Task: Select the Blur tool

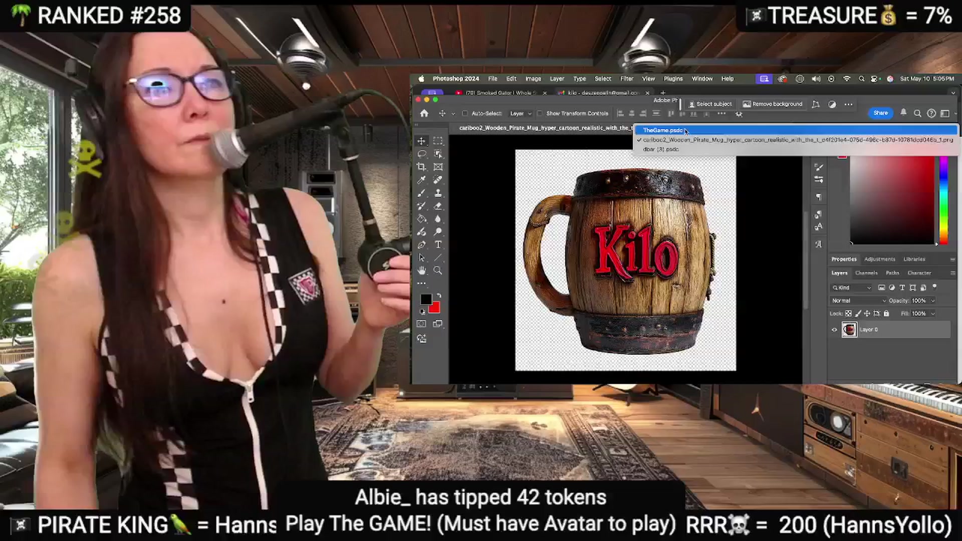Action: (x=438, y=219)
